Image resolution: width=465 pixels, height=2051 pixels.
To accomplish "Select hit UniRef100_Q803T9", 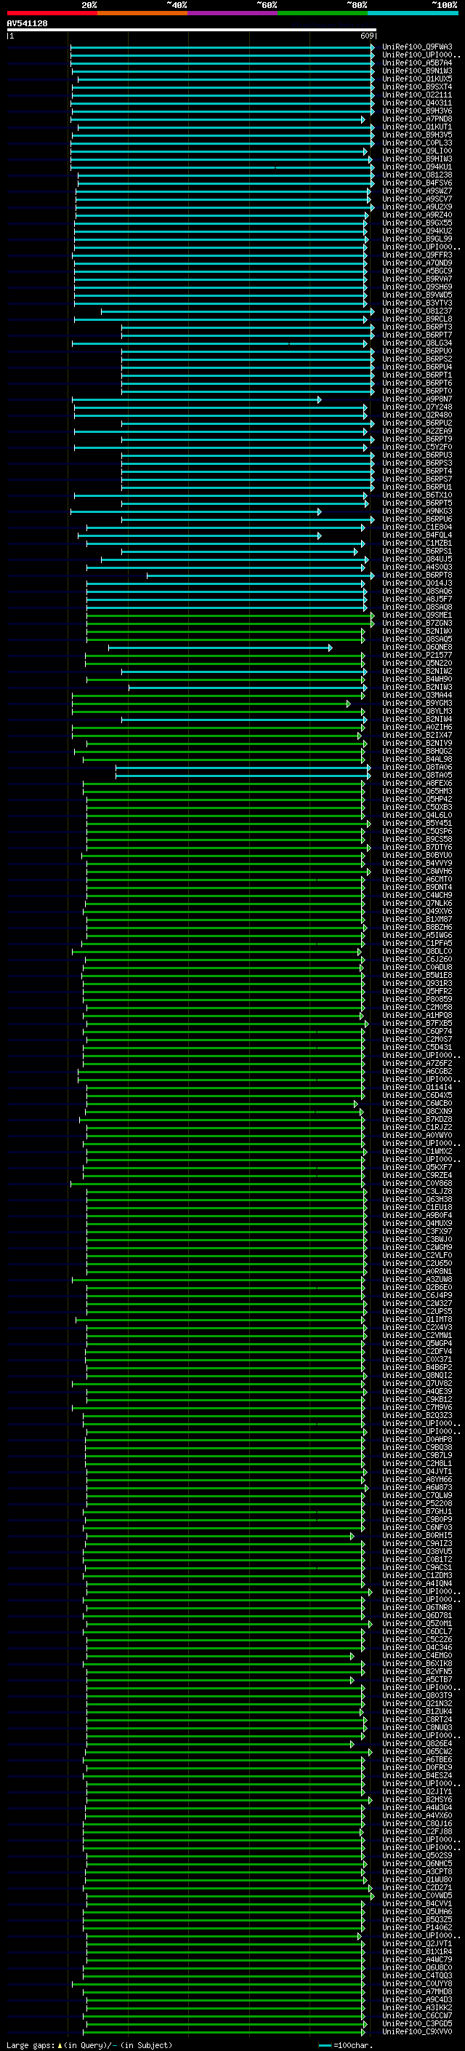I will [417, 1696].
